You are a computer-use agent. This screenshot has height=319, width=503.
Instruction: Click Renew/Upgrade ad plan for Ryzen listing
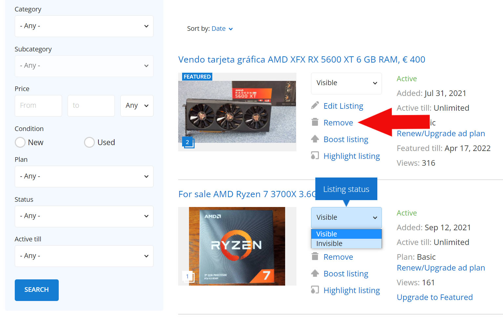(x=441, y=268)
